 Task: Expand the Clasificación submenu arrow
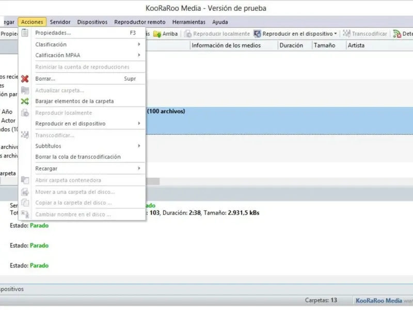click(139, 44)
